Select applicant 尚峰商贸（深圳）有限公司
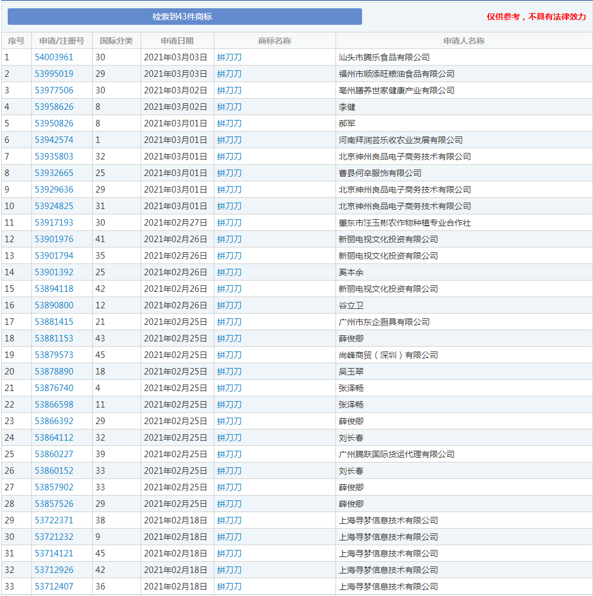Screen dimensions: 593x596 click(x=389, y=355)
